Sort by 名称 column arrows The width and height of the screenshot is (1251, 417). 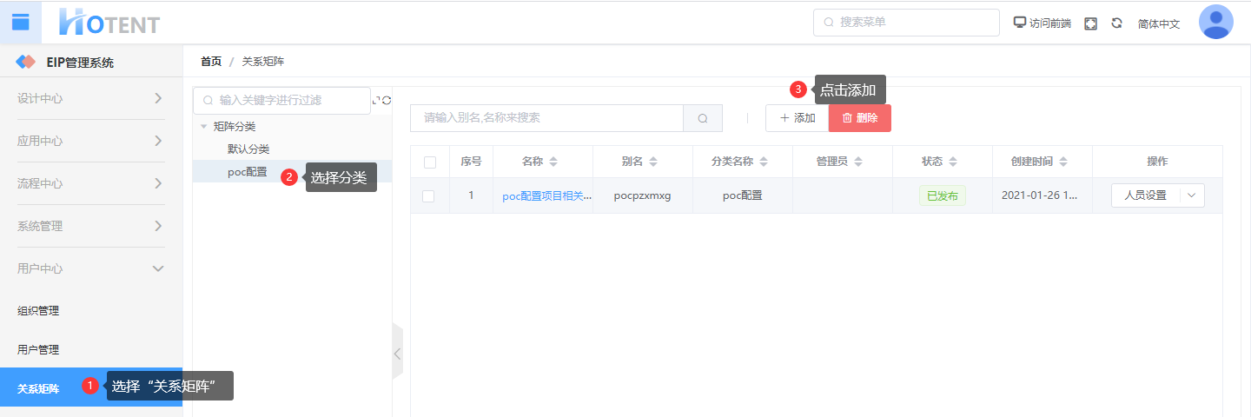click(x=553, y=162)
